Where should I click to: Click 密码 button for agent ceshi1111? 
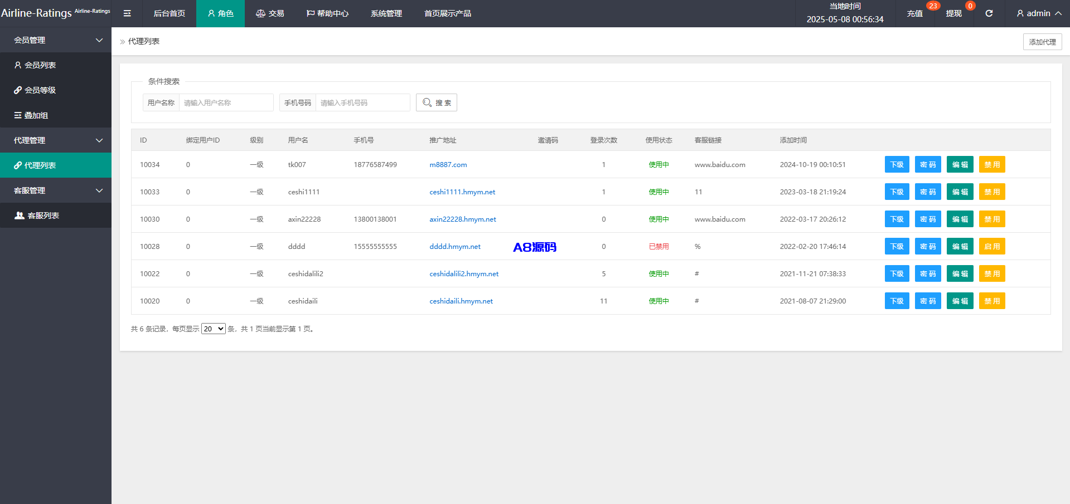(928, 192)
